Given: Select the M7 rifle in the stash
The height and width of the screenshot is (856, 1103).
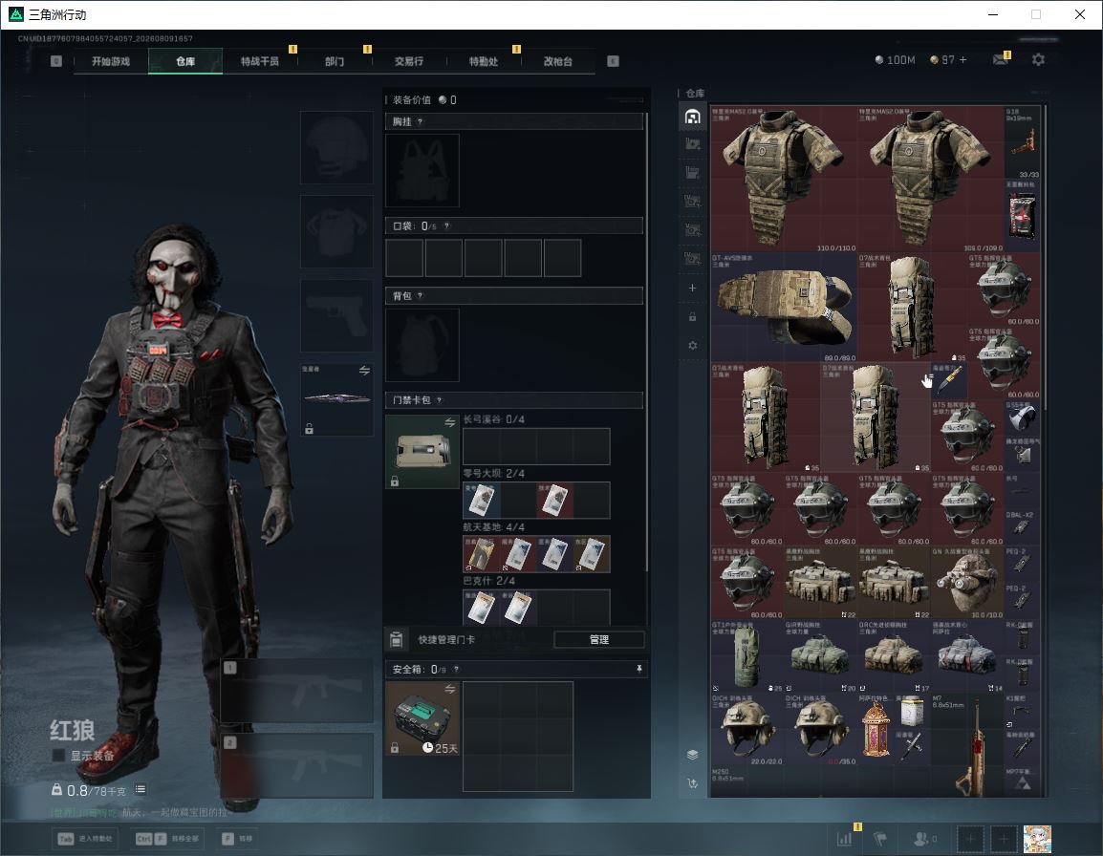Looking at the screenshot, I should [967, 745].
